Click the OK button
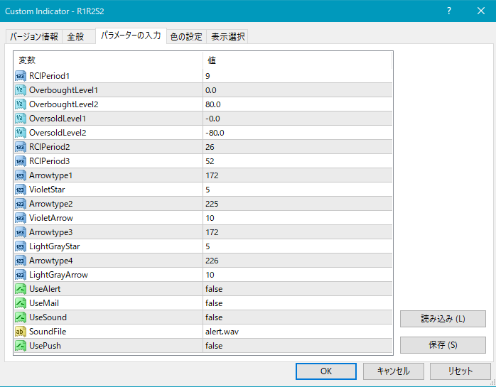 [x=326, y=371]
